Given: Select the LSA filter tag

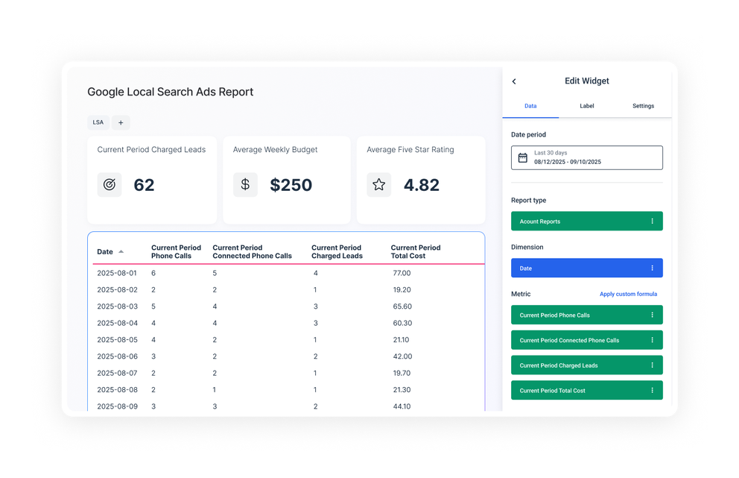Looking at the screenshot, I should coord(98,122).
